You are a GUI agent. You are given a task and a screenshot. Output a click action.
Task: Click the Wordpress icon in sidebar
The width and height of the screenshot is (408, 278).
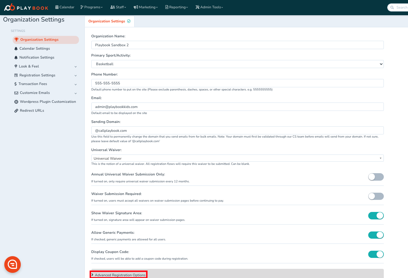(16, 102)
